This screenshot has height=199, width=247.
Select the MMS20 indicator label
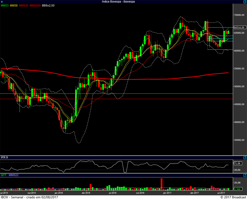[x=24, y=5]
